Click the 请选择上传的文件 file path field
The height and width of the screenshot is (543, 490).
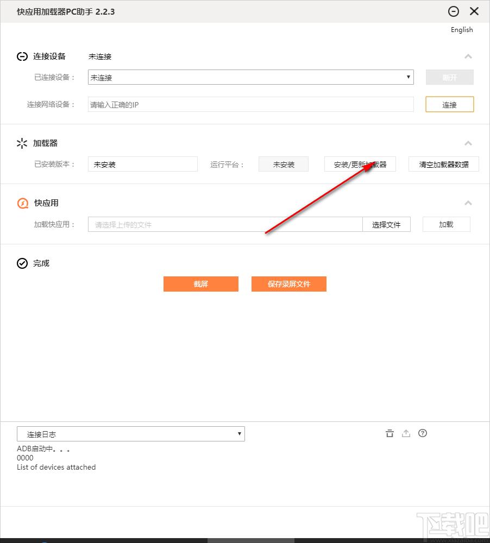225,224
